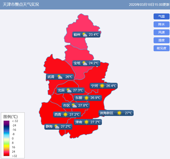Click the 27.3℃ temperature reading
This screenshot has width=170, height=159.
click(x=78, y=90)
